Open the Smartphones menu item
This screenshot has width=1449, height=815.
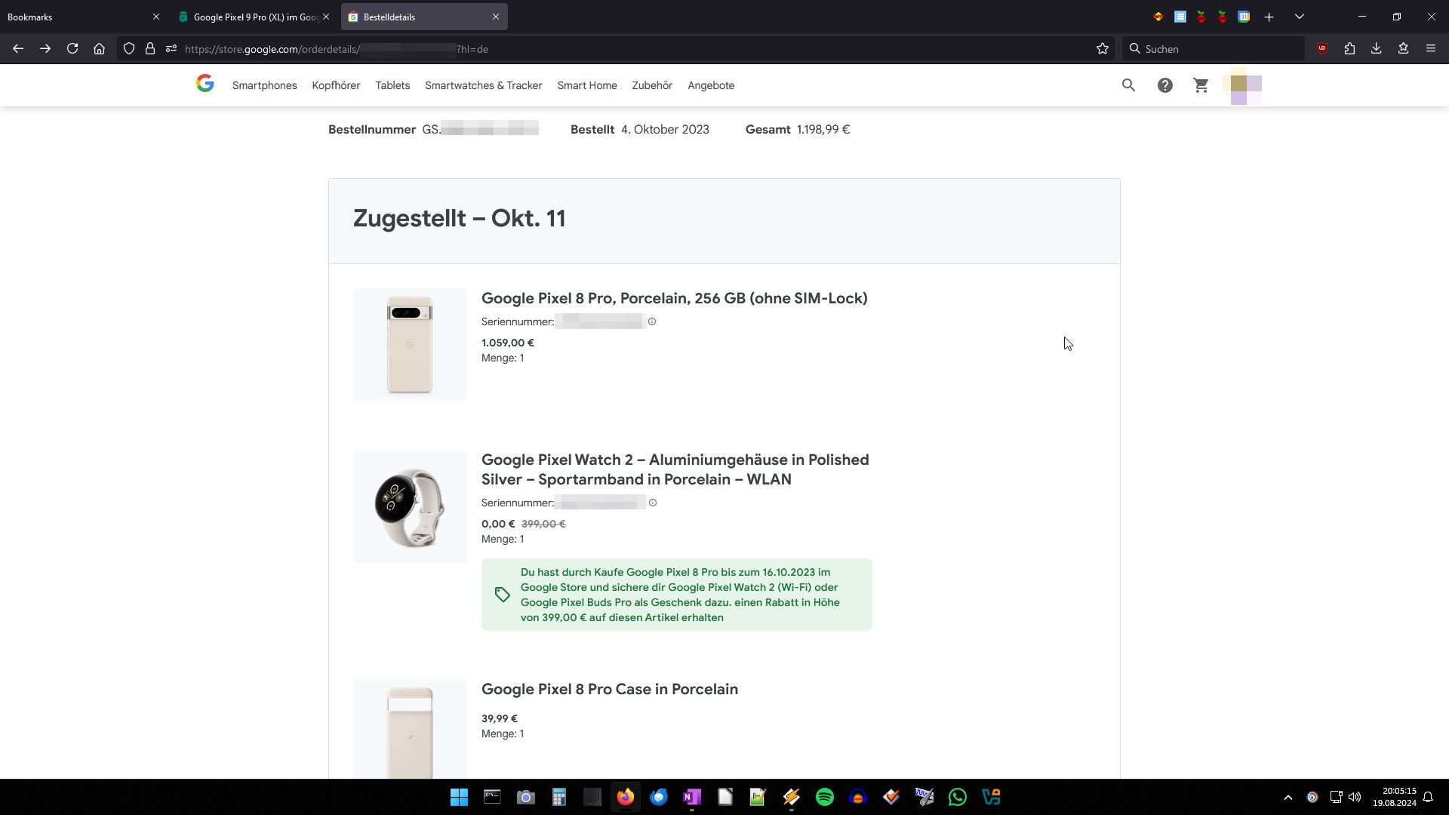(x=264, y=85)
